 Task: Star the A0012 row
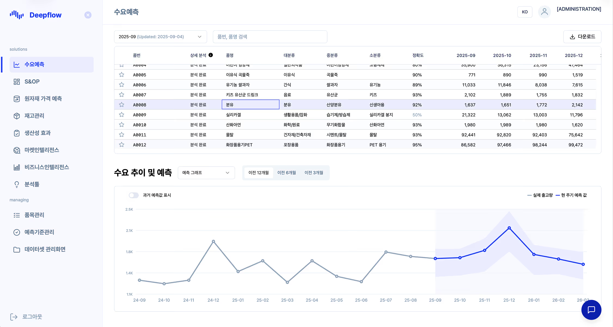[122, 144]
